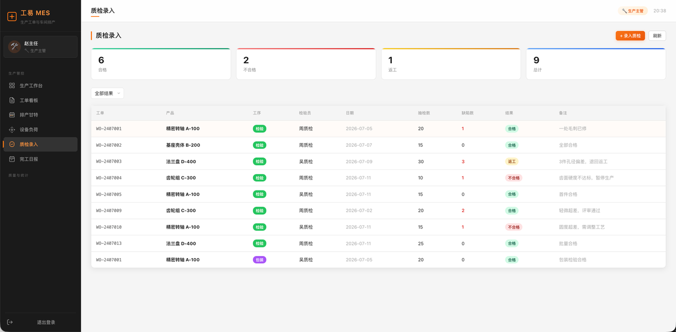Screen dimensions: 676x332
Task: Select 质检录入 in sidebar
Action: (40, 144)
